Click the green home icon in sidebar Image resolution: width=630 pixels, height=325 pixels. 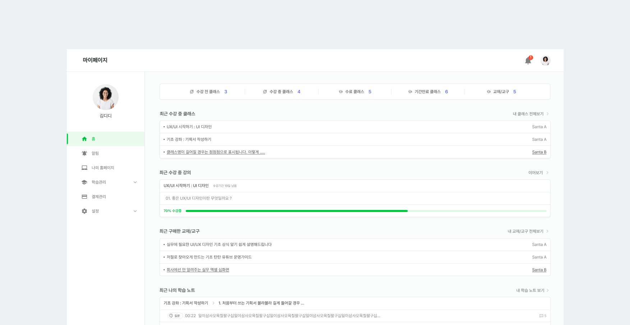click(84, 139)
